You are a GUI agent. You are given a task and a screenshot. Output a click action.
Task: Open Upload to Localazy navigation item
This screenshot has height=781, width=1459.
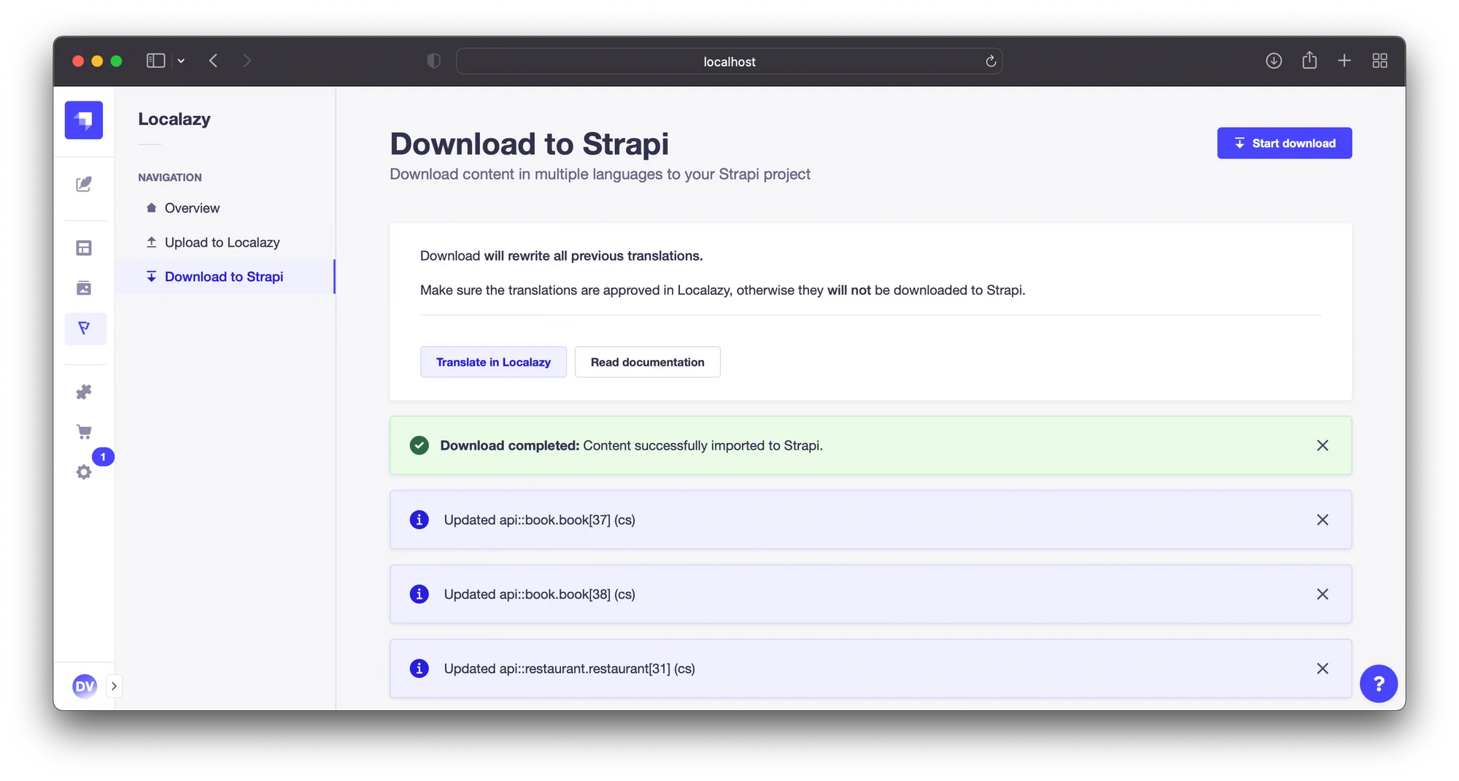222,242
